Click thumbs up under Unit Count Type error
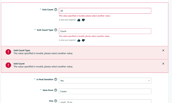 tap(79, 40)
